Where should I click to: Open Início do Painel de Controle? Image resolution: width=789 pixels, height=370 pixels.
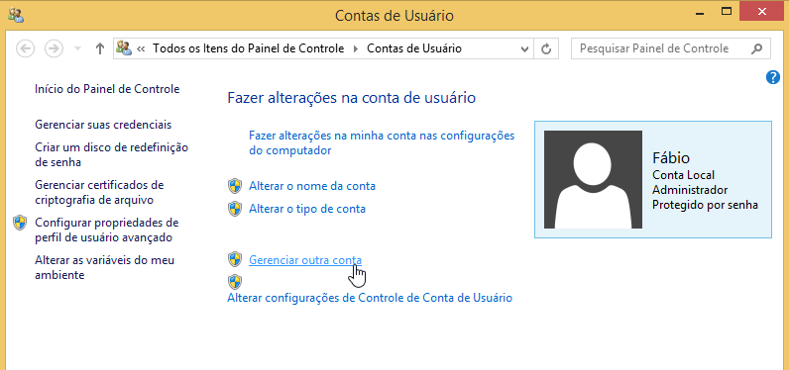107,89
